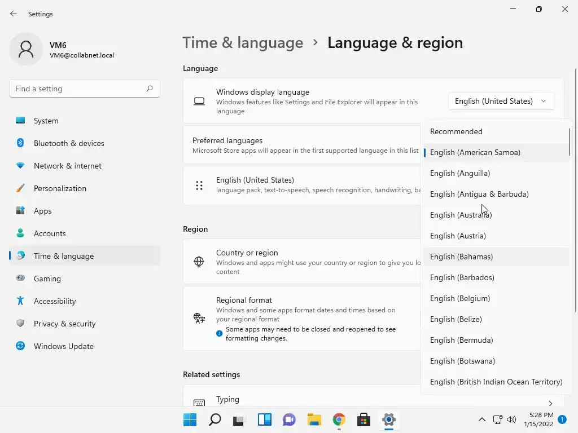Click the Accessibility figure icon
578x433 pixels.
[x=20, y=301]
